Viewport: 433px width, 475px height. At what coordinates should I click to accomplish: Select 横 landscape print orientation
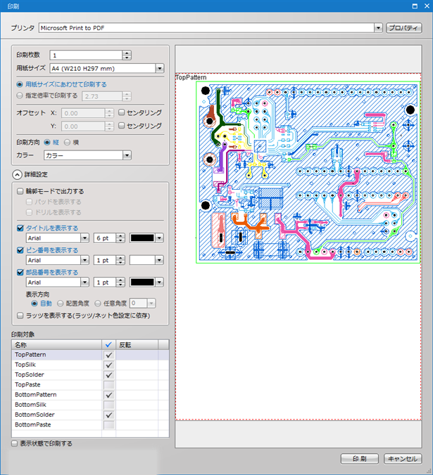[x=67, y=141]
